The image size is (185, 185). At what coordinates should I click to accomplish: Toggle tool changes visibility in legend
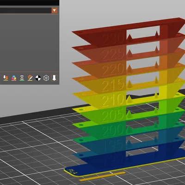(x=6, y=78)
